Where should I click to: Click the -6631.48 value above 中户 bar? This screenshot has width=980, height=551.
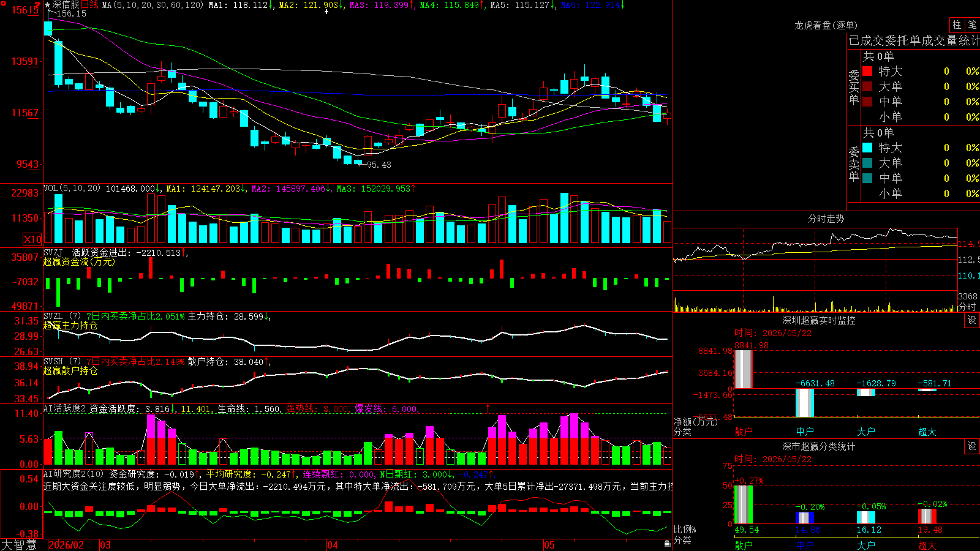click(x=814, y=383)
